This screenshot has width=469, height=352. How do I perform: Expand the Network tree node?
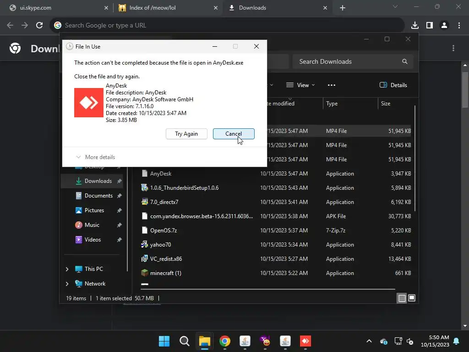[x=67, y=284]
